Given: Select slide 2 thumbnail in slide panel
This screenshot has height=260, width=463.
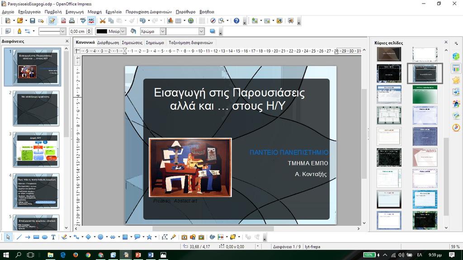Looking at the screenshot, I should [x=36, y=108].
